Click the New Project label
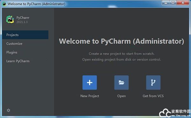The height and width of the screenshot is (118, 191). pos(90,96)
